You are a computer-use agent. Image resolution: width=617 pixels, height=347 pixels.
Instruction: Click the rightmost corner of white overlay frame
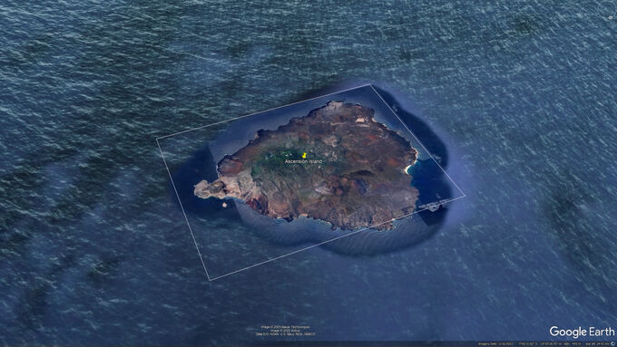click(x=465, y=195)
